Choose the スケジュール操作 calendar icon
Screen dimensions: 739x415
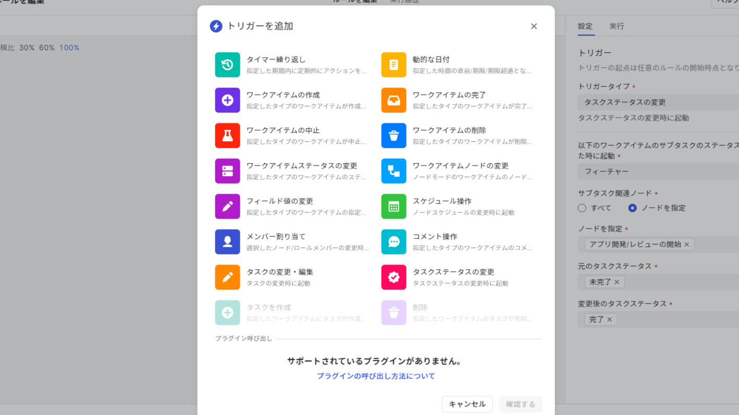tap(393, 206)
